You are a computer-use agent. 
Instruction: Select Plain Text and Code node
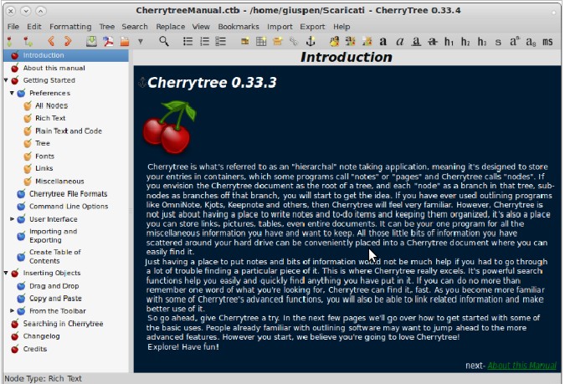tap(69, 131)
